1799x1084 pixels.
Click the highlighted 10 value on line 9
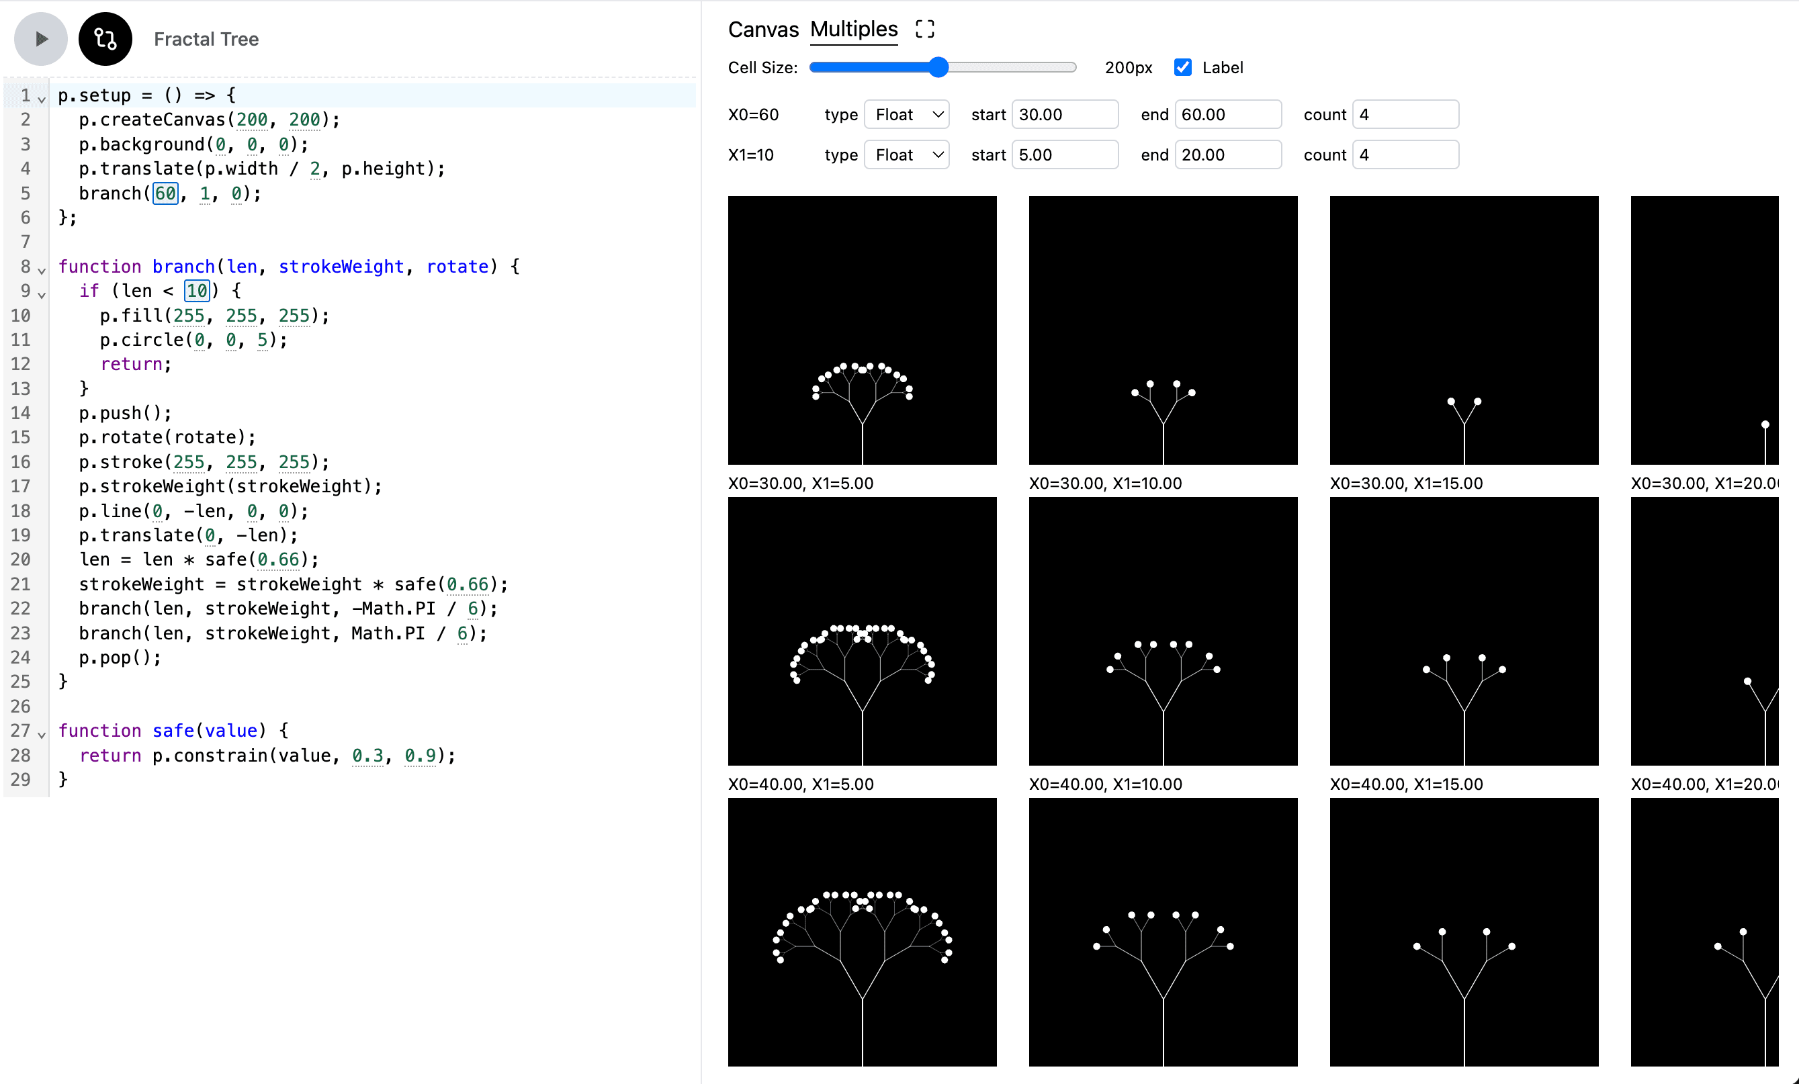pyautogui.click(x=196, y=291)
